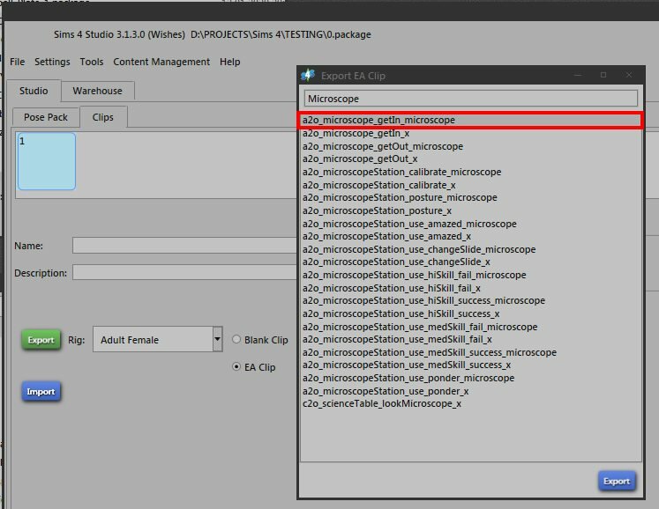Click the green Export button in main window
This screenshot has height=509, width=659.
[x=41, y=339]
